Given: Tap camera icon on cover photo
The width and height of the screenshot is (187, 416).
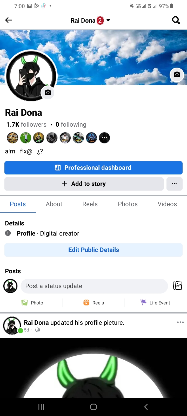Looking at the screenshot, I should (177, 75).
